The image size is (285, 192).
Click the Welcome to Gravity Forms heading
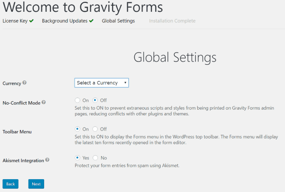click(83, 8)
